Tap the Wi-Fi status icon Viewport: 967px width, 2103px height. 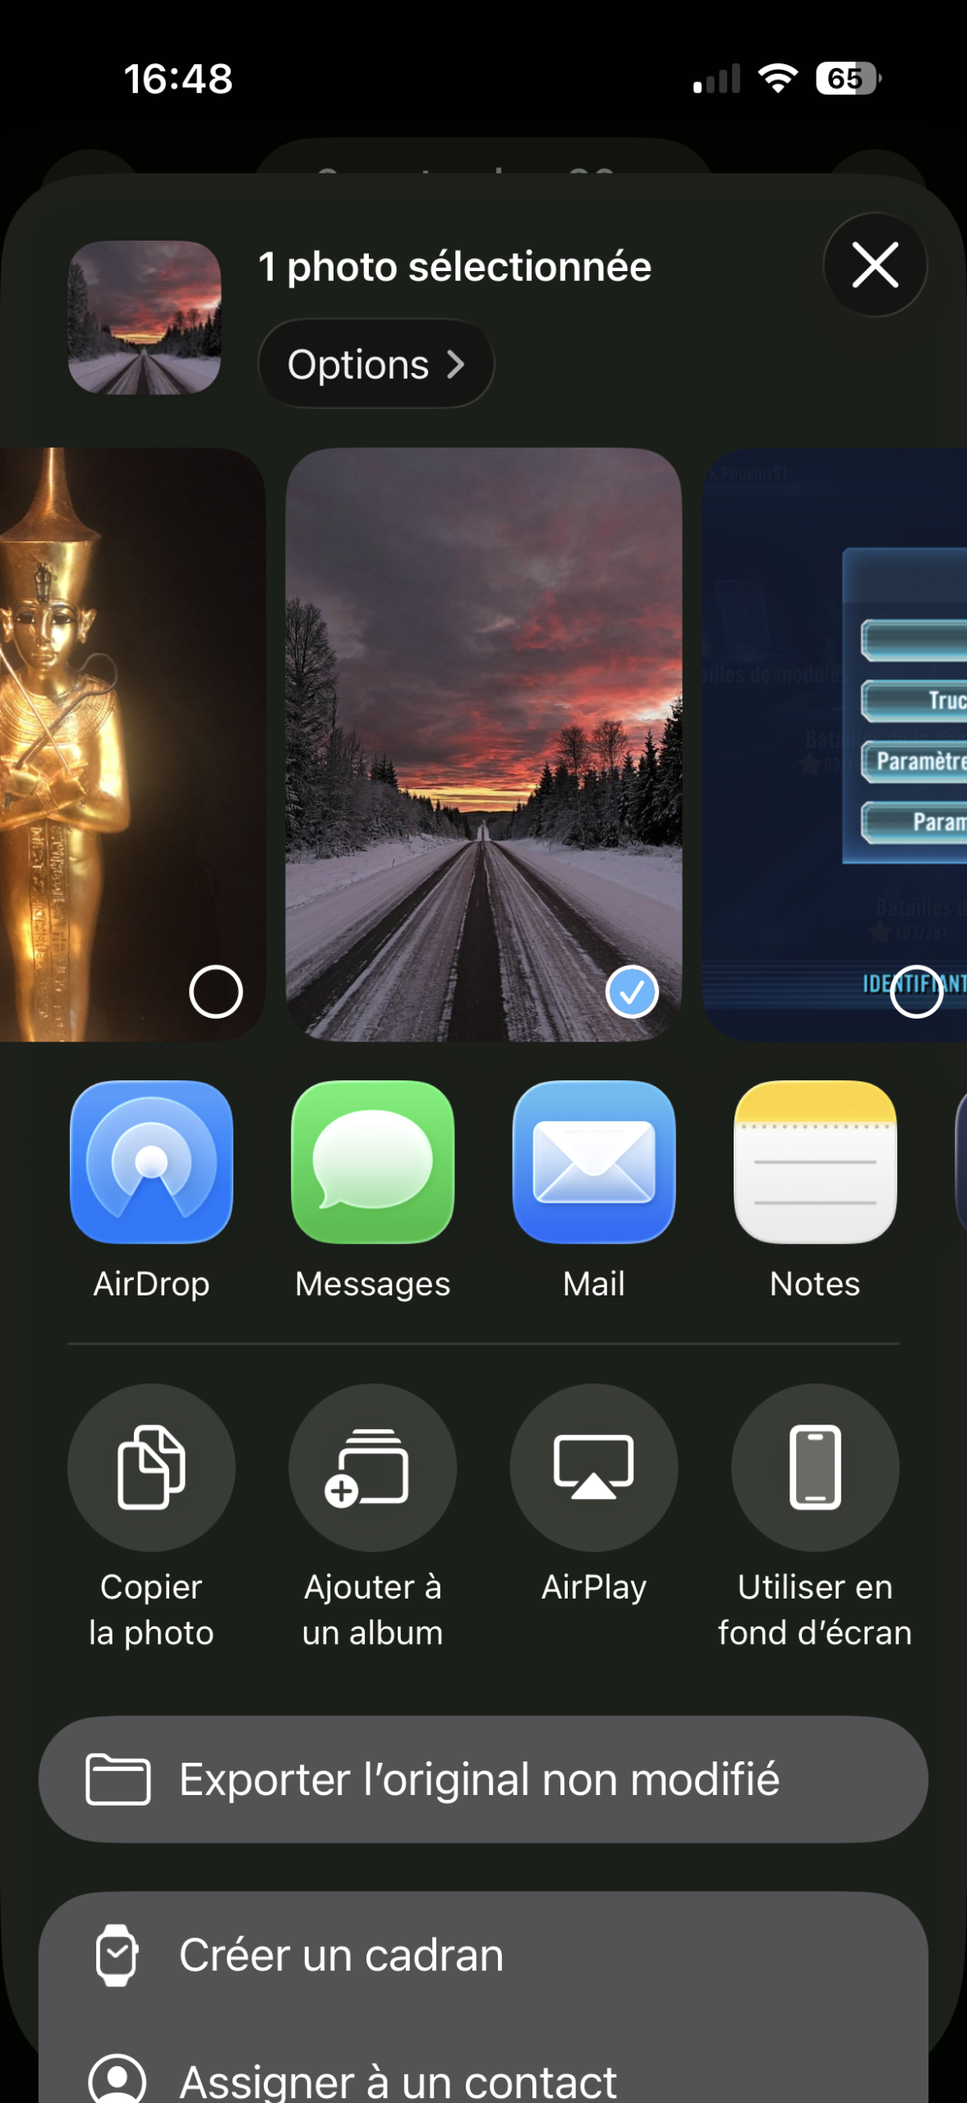pyautogui.click(x=777, y=78)
